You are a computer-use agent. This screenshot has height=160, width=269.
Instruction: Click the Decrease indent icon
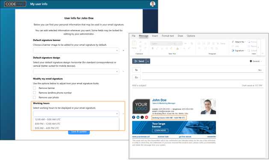click(x=208, y=44)
